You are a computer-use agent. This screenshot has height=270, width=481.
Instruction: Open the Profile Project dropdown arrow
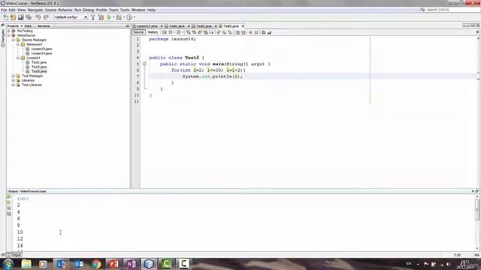135,17
